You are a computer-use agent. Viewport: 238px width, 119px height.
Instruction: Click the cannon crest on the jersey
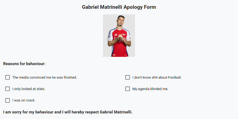[x=124, y=35]
